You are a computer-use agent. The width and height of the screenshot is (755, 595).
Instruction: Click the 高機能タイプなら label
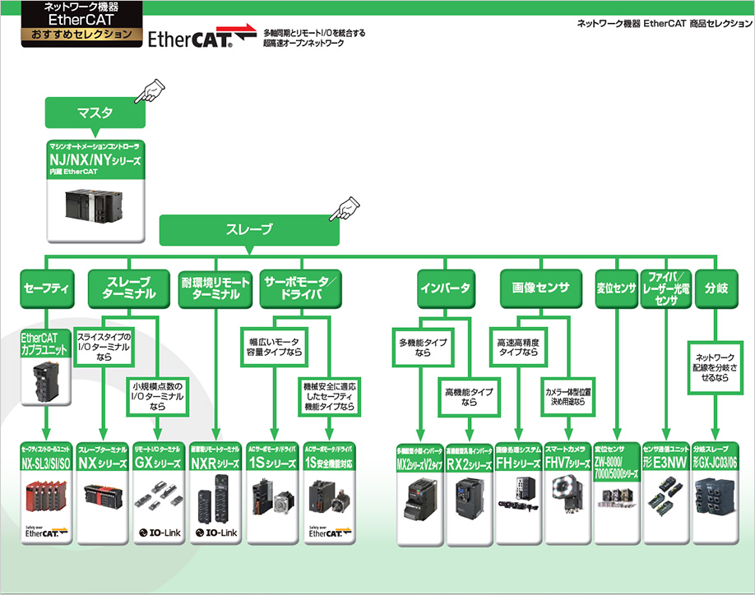tap(469, 397)
